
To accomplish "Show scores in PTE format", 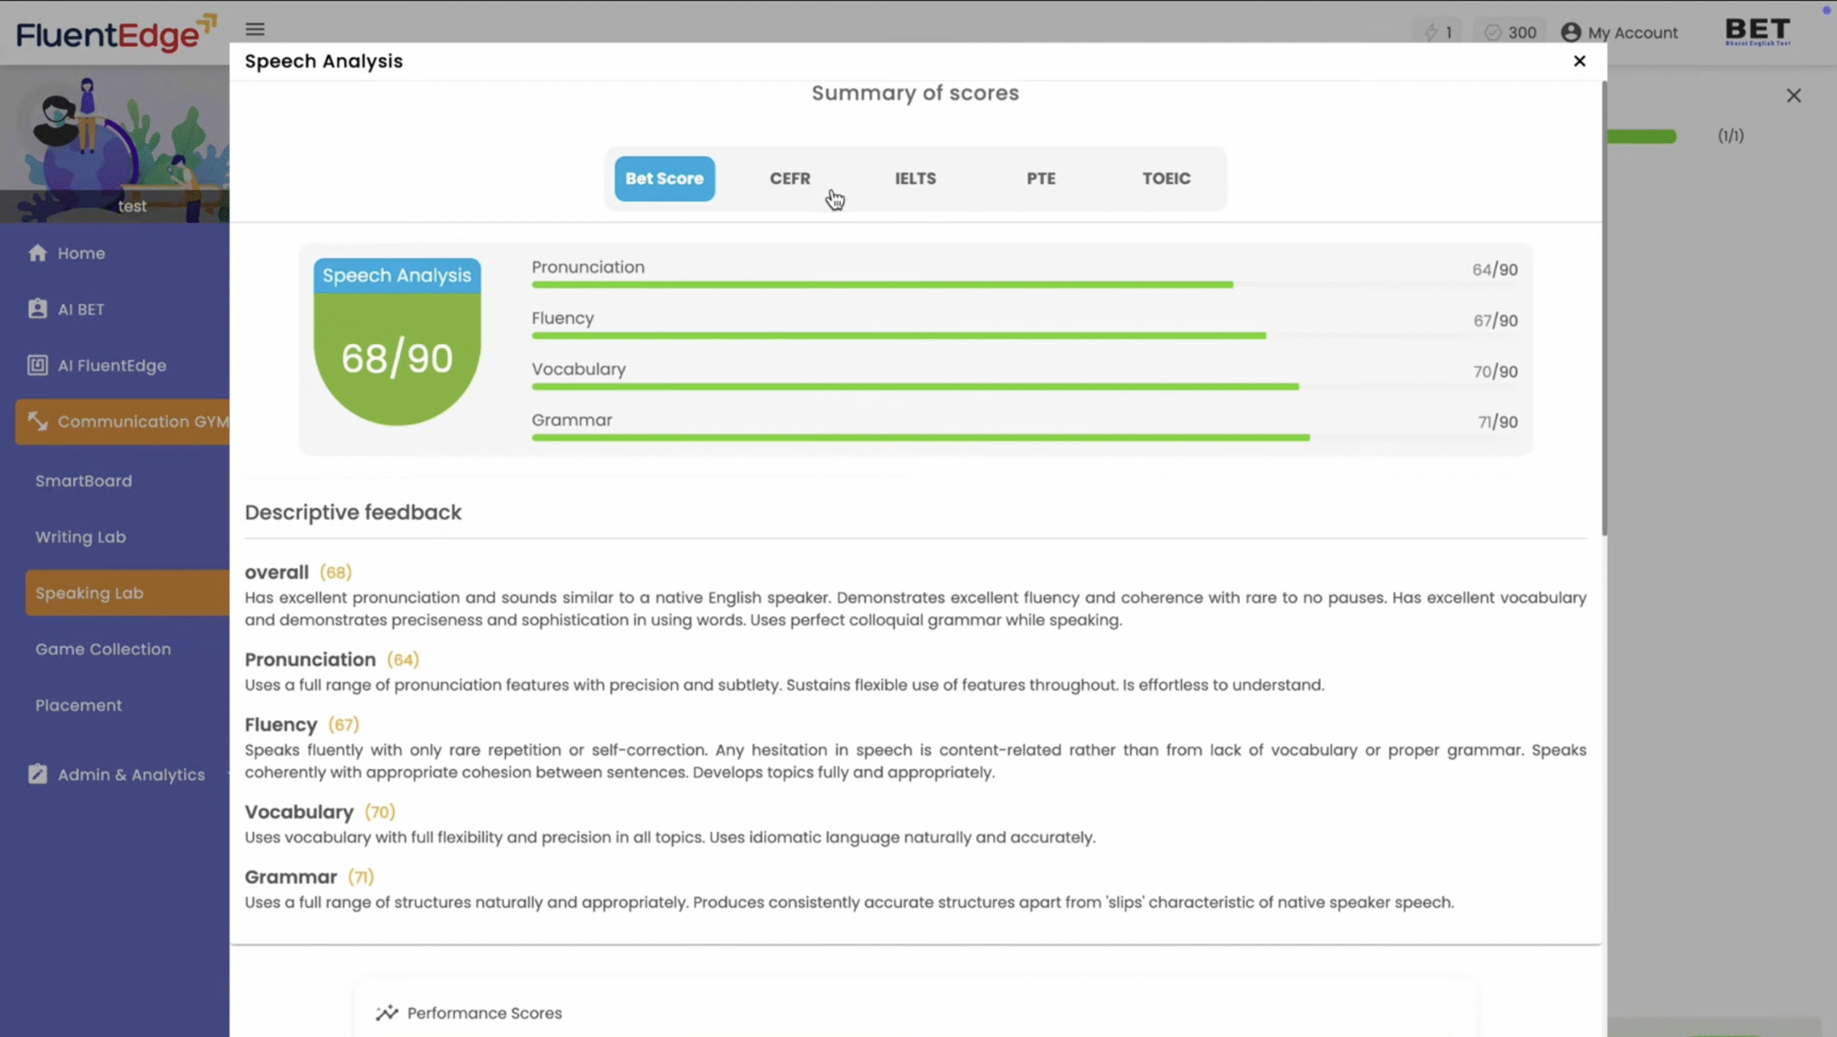I will click(1040, 179).
